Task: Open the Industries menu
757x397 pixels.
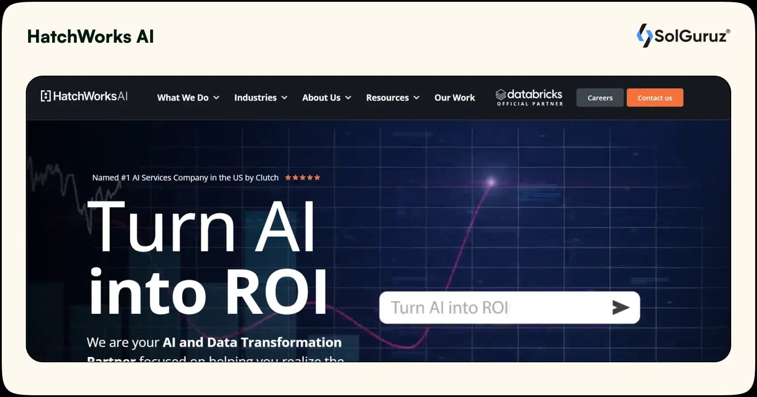Action: [x=261, y=97]
